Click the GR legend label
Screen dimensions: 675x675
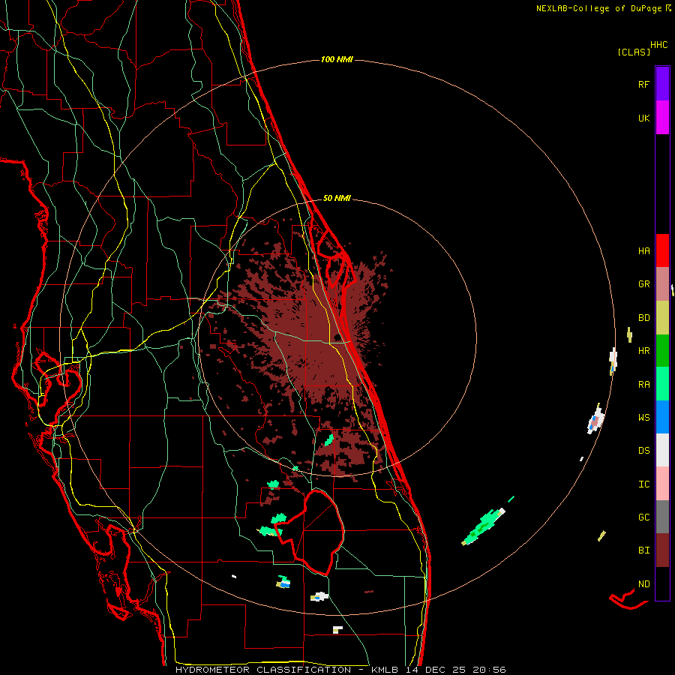click(x=643, y=284)
